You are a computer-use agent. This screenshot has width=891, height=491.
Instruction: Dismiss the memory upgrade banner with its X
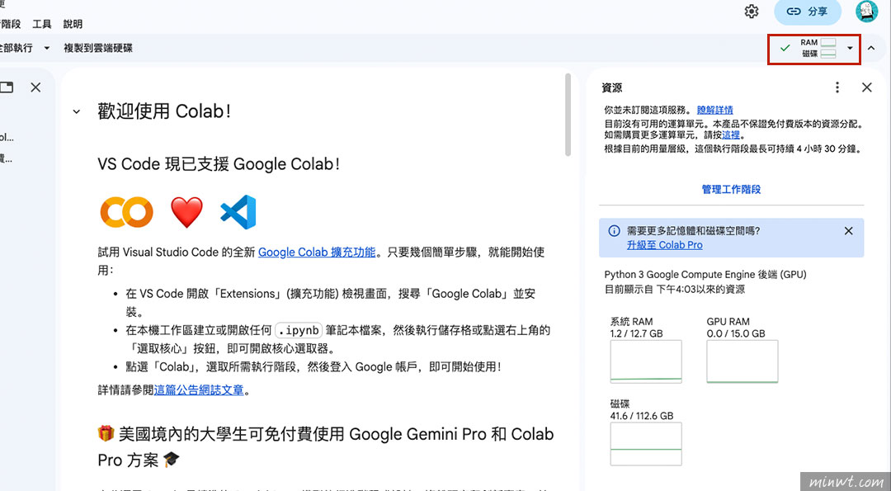(848, 231)
